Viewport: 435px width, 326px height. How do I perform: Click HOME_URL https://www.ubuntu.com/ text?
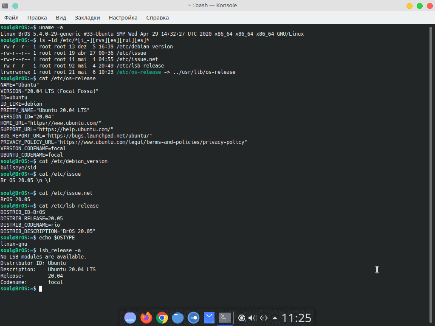(51, 123)
